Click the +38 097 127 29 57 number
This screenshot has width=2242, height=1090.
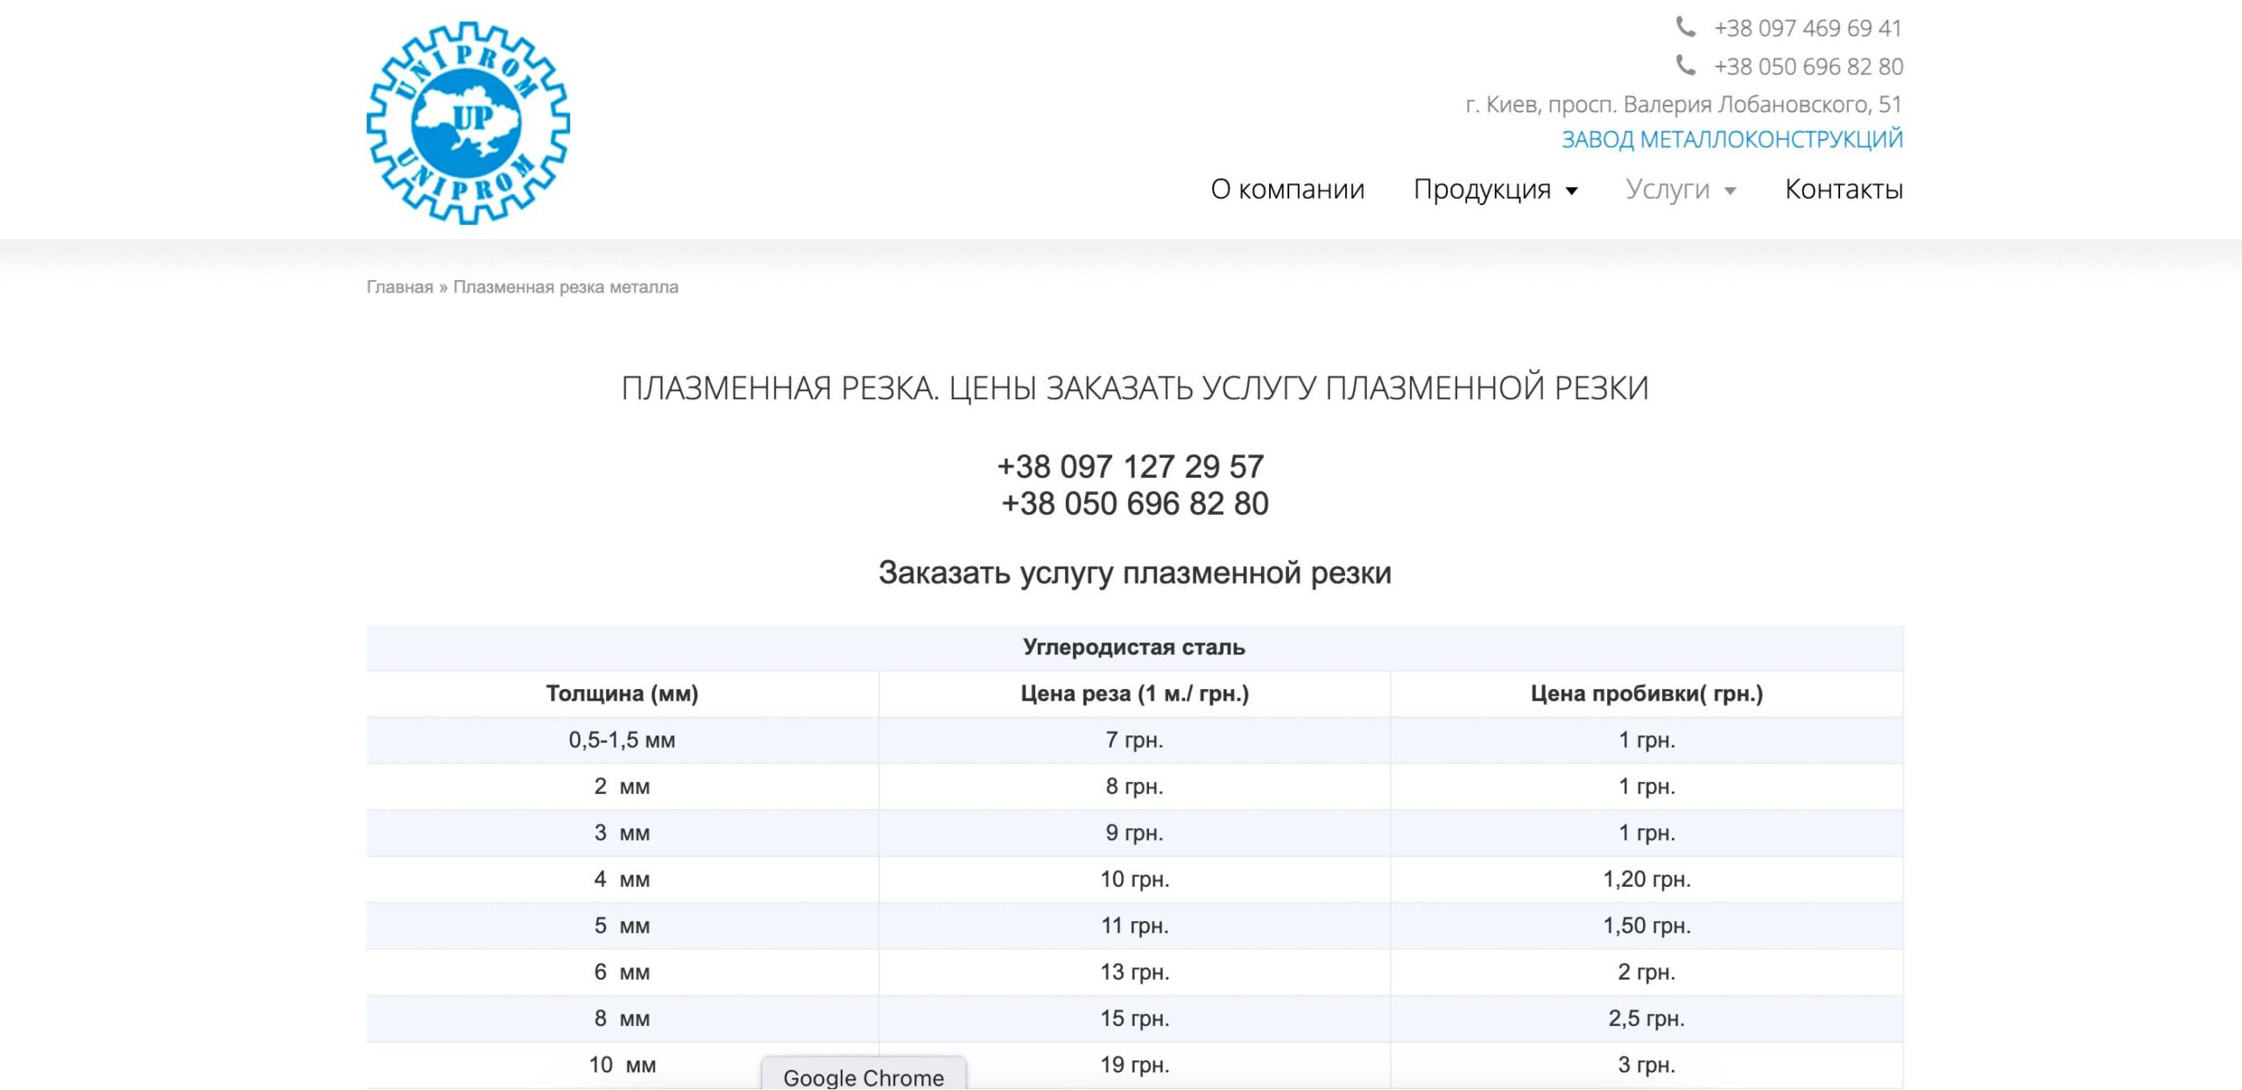1130,467
